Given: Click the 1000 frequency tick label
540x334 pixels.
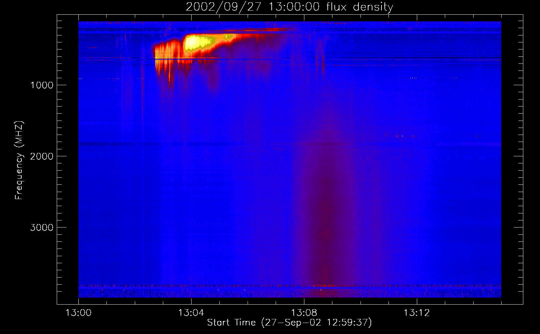Looking at the screenshot, I should click(x=42, y=85).
